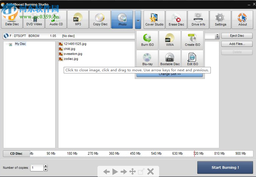Close the image viewer overlay
The height and width of the screenshot is (177, 256).
point(150,172)
